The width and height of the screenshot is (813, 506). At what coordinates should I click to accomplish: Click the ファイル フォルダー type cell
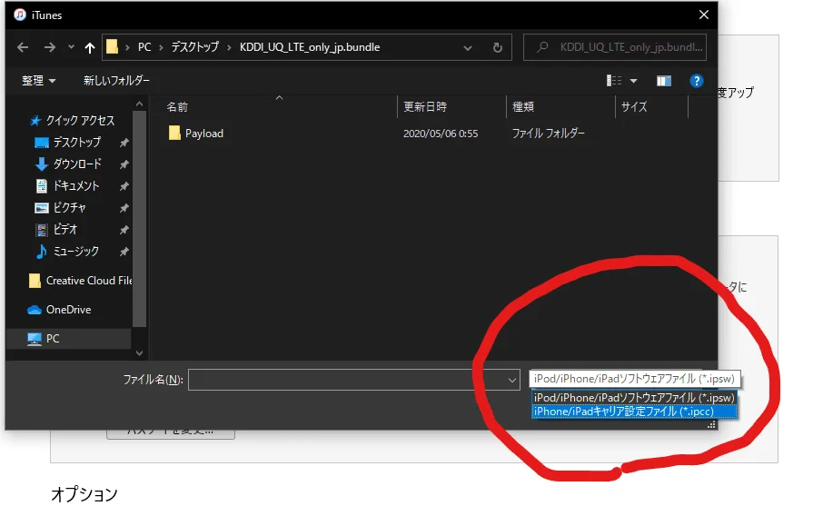click(x=548, y=134)
